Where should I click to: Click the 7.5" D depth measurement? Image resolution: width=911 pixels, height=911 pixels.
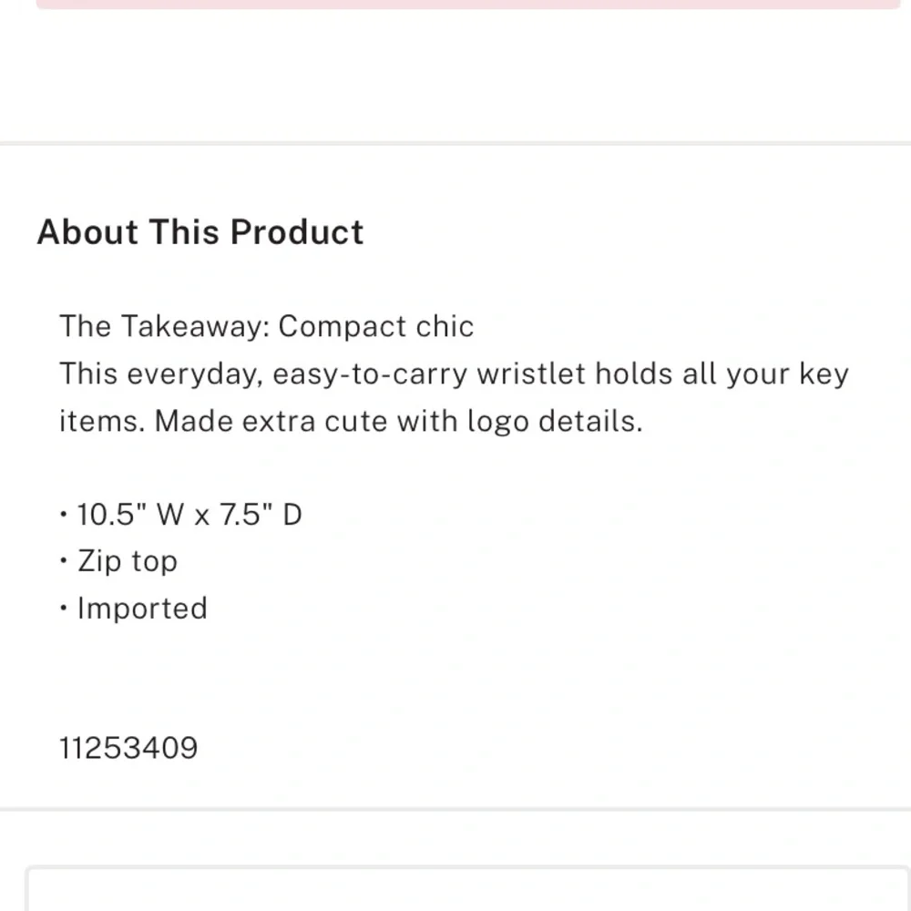click(x=261, y=514)
